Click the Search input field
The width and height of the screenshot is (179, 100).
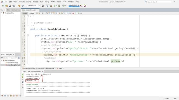[x=159, y=2]
